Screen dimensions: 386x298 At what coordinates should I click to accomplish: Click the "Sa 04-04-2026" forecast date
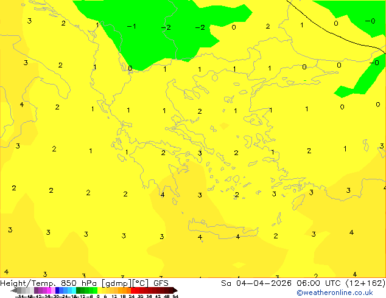point(256,283)
